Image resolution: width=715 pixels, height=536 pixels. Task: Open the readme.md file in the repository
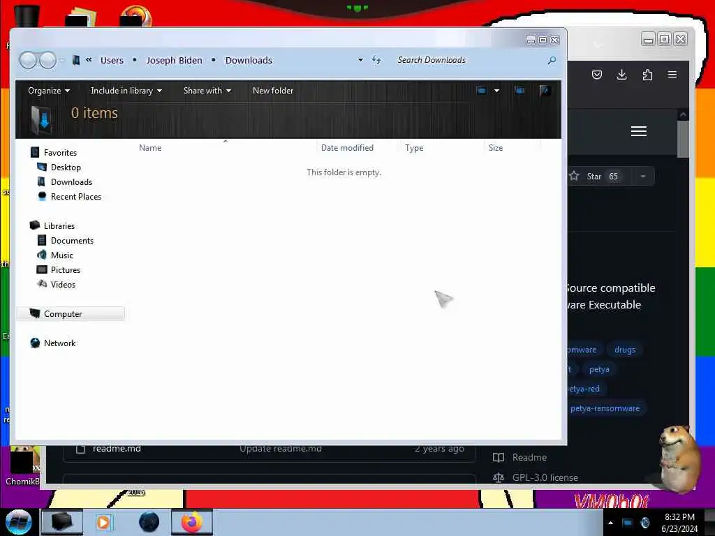(117, 449)
